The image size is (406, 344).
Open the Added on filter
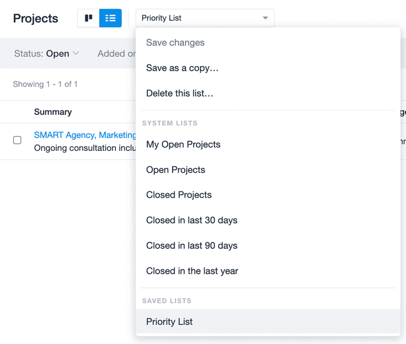coord(117,53)
